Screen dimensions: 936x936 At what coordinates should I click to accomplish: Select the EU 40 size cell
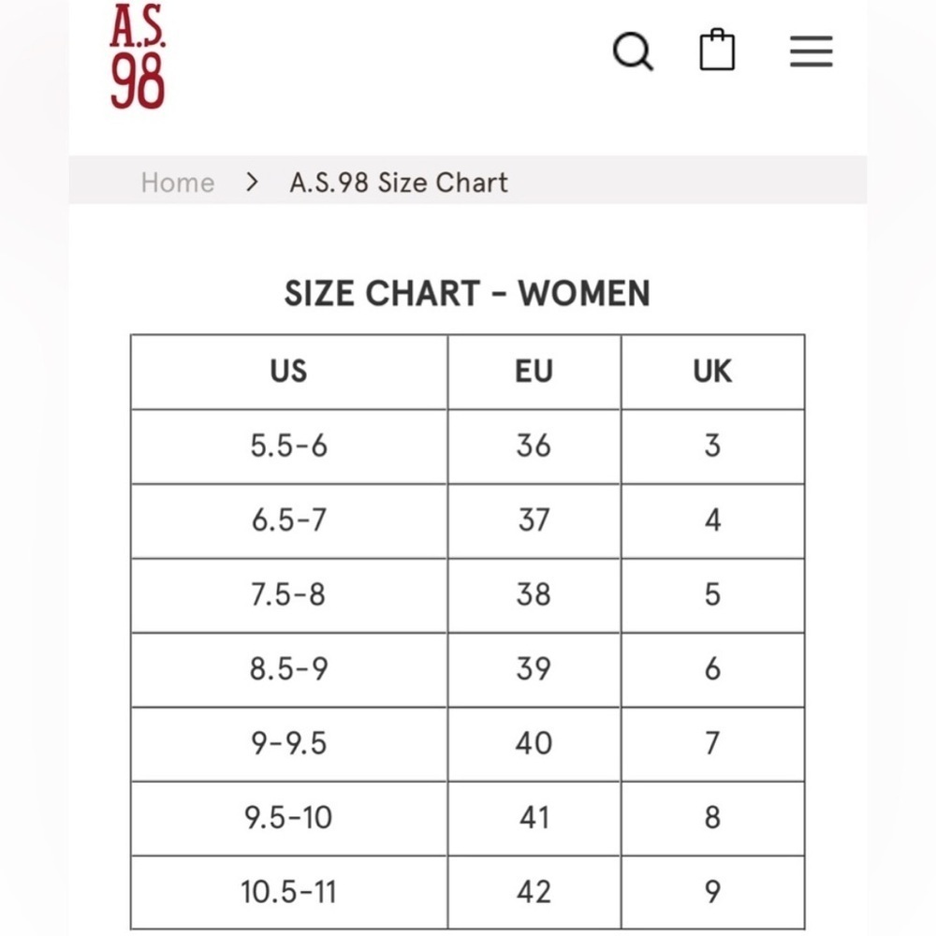point(534,743)
